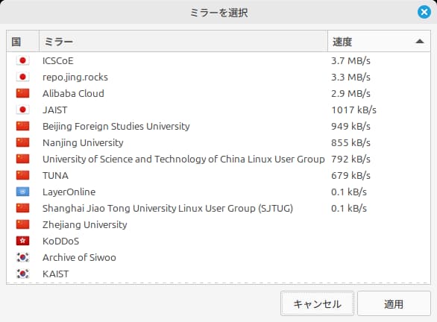Click the Hong Kong flag beside KoDDoS
Viewport: 437px width, 322px height.
[22, 241]
